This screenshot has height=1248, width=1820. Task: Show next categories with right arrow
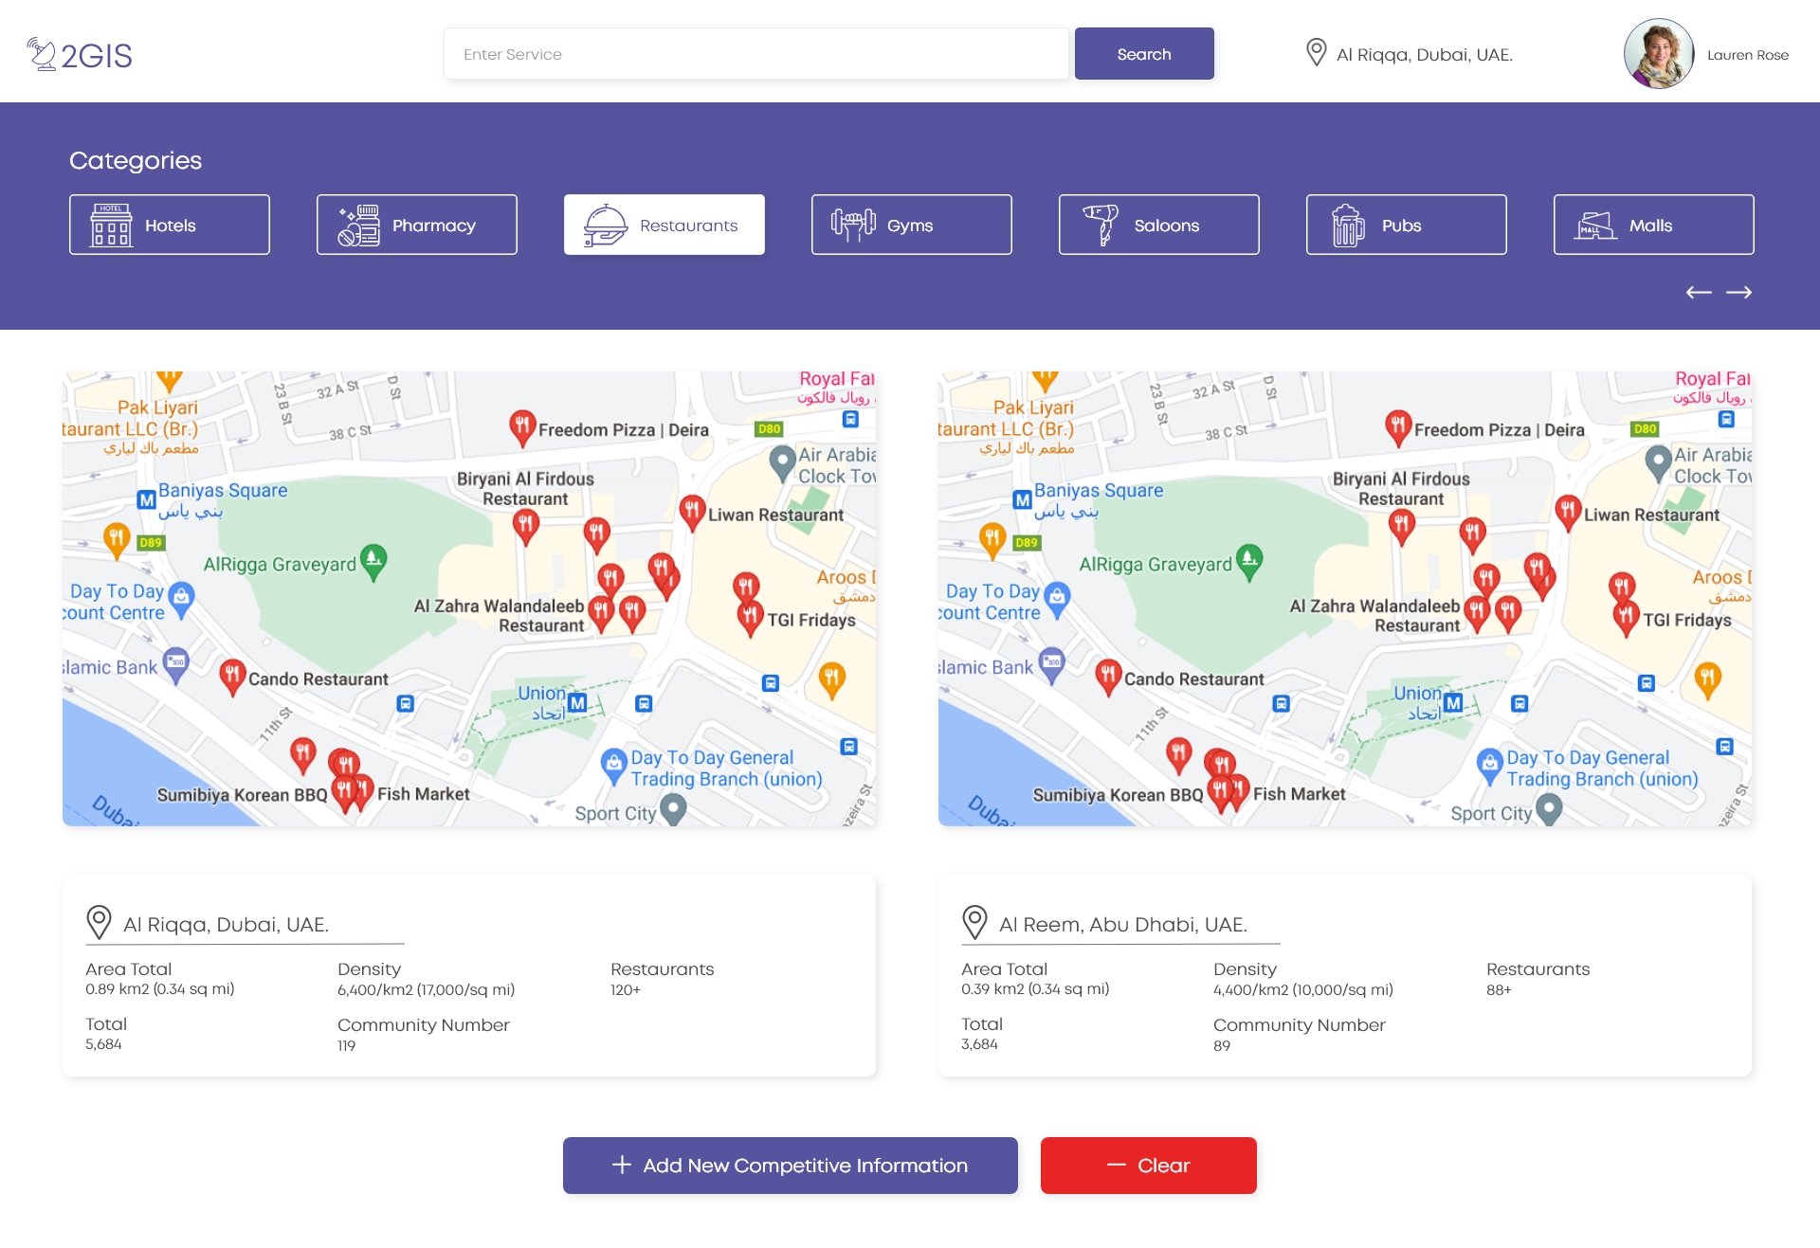tap(1738, 292)
